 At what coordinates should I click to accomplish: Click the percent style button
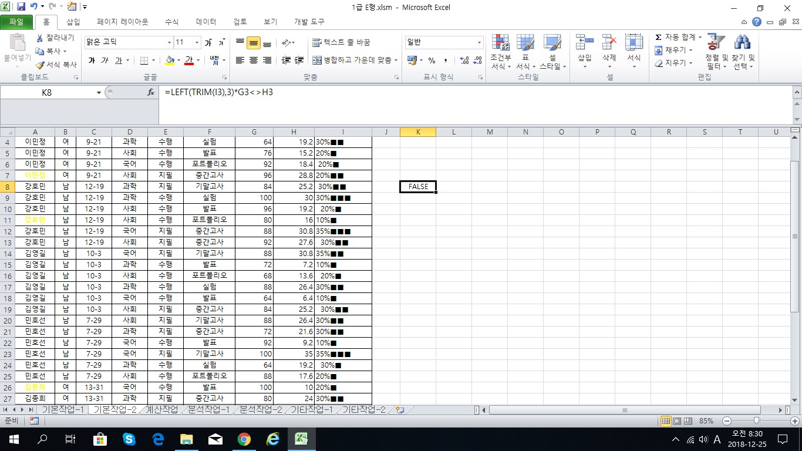(432, 60)
